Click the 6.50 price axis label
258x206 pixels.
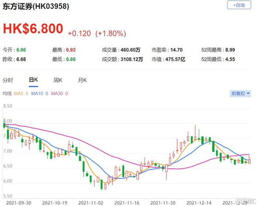(x=8, y=166)
